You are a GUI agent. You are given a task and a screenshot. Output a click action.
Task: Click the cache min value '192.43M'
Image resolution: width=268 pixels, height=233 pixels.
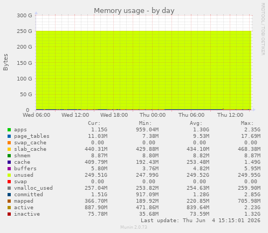point(147,162)
